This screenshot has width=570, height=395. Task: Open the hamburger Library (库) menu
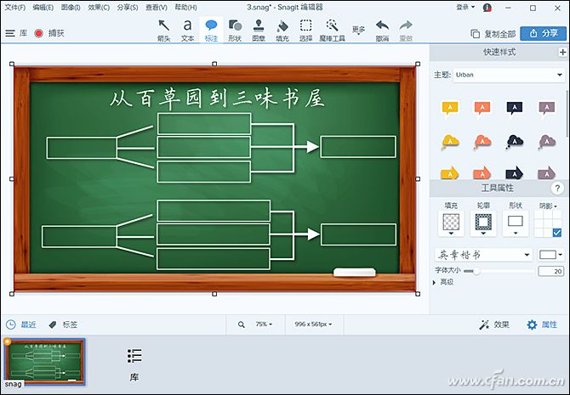(x=16, y=33)
